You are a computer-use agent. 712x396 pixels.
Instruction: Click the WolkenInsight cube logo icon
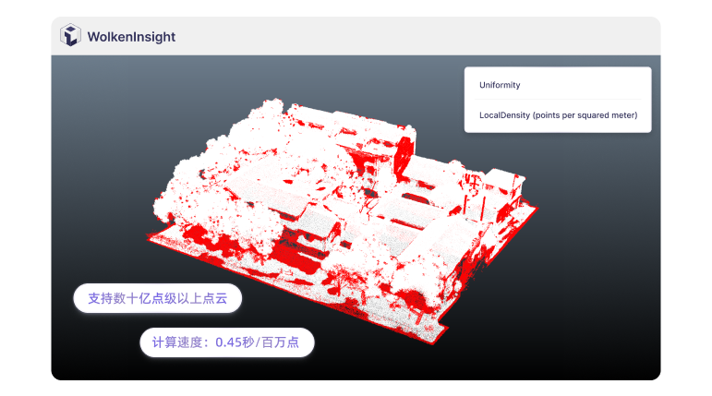pyautogui.click(x=70, y=35)
